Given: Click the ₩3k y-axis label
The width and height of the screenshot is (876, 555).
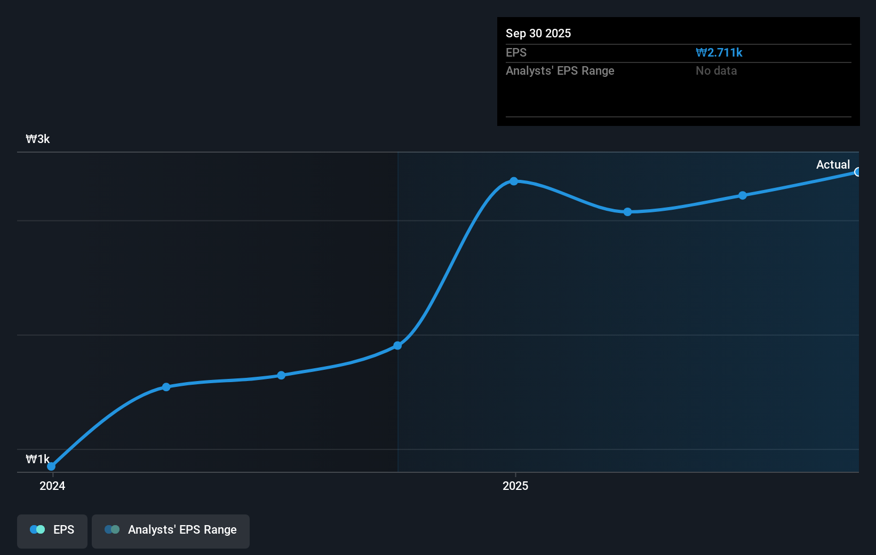Looking at the screenshot, I should click(x=38, y=139).
